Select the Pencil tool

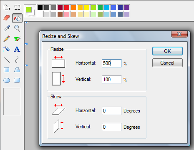click(7, 39)
